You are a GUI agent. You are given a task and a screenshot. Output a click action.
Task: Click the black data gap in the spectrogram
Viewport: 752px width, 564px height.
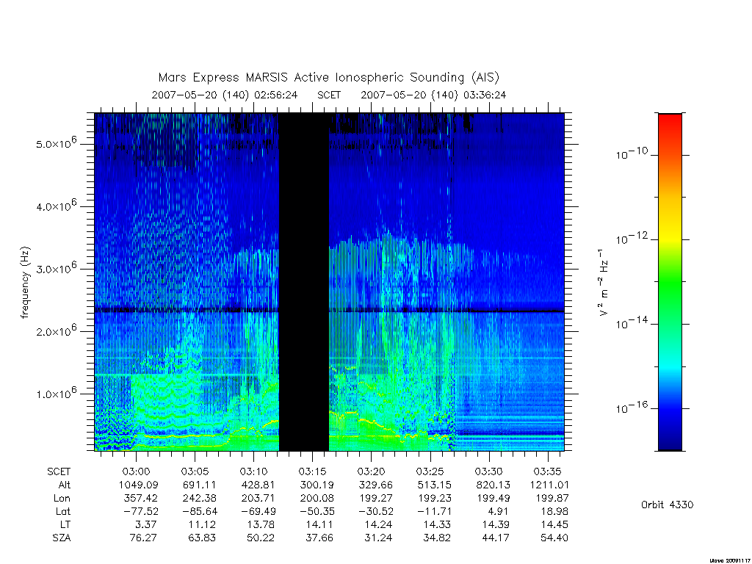303,282
